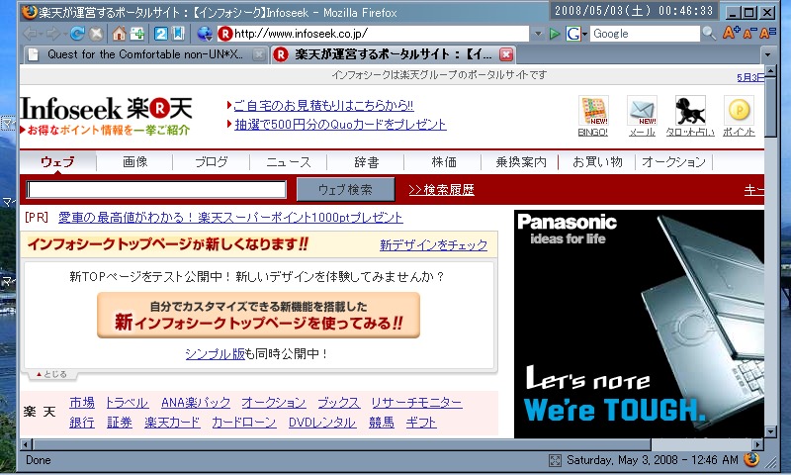Collapse the notice with とじる toggle

[51, 374]
